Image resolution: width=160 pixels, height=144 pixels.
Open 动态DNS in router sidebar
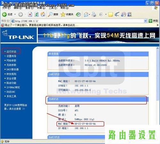pos(11,92)
